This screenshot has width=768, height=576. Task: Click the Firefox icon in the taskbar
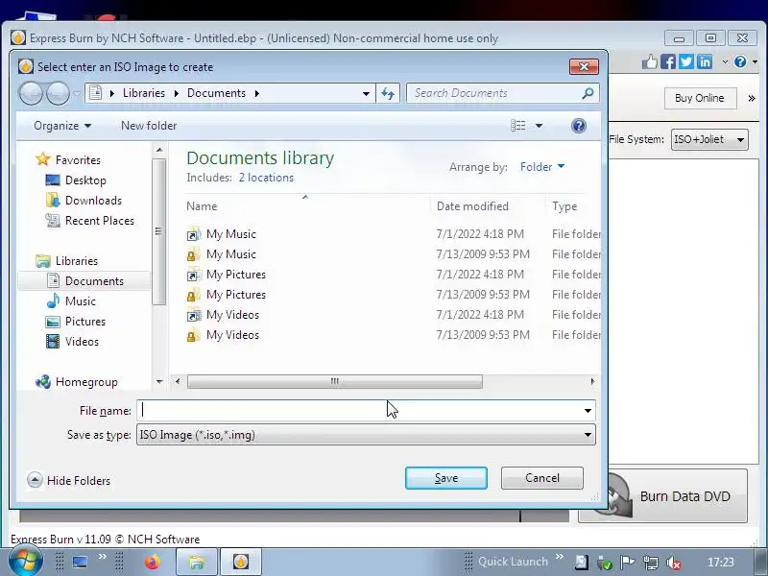153,562
